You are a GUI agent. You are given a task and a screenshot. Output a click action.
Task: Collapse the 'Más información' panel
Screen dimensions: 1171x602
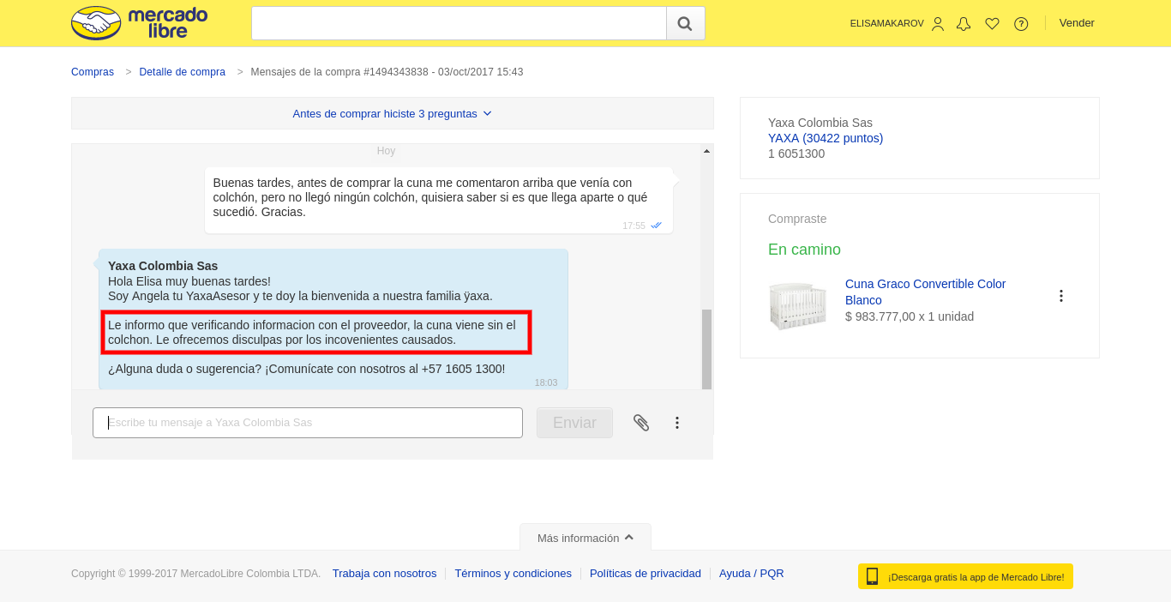point(585,538)
